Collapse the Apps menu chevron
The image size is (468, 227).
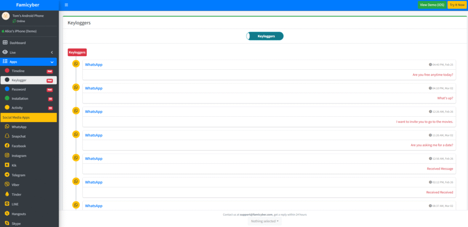(x=52, y=62)
